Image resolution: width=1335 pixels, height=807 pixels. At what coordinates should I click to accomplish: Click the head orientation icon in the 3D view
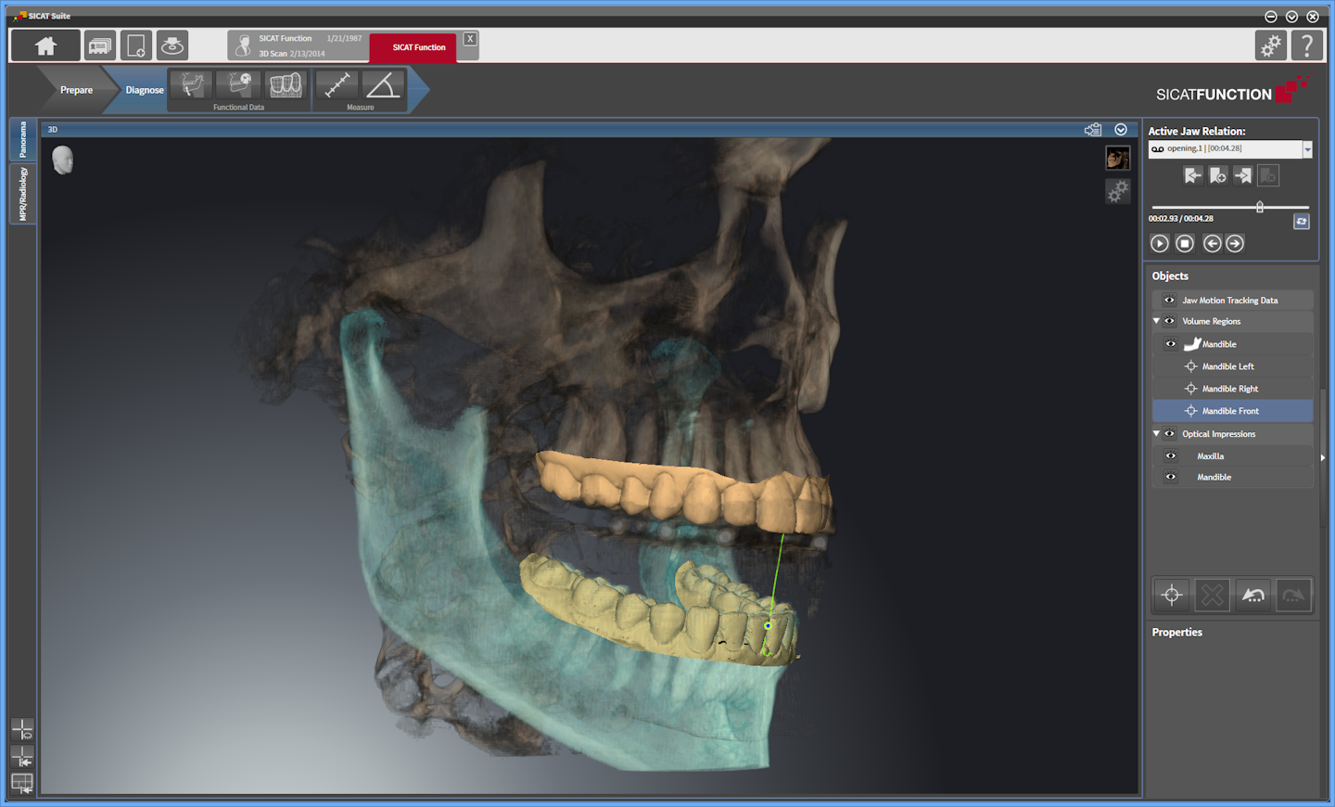pos(62,160)
